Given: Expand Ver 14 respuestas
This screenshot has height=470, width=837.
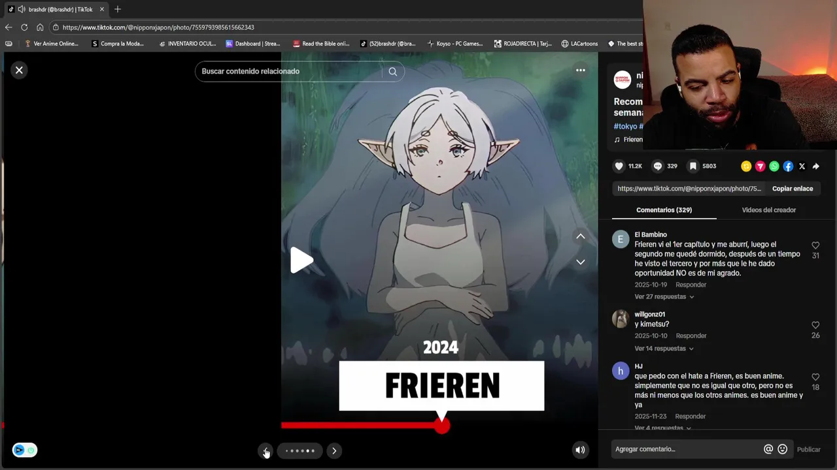Looking at the screenshot, I should tap(664, 349).
